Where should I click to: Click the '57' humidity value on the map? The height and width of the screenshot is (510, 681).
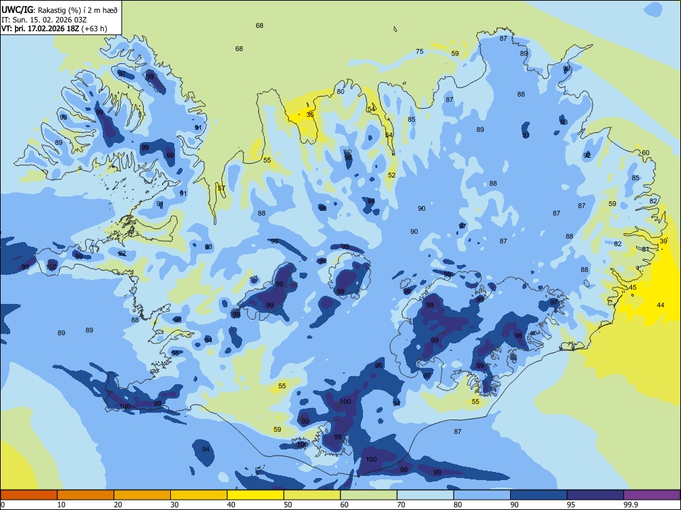pyautogui.click(x=221, y=188)
